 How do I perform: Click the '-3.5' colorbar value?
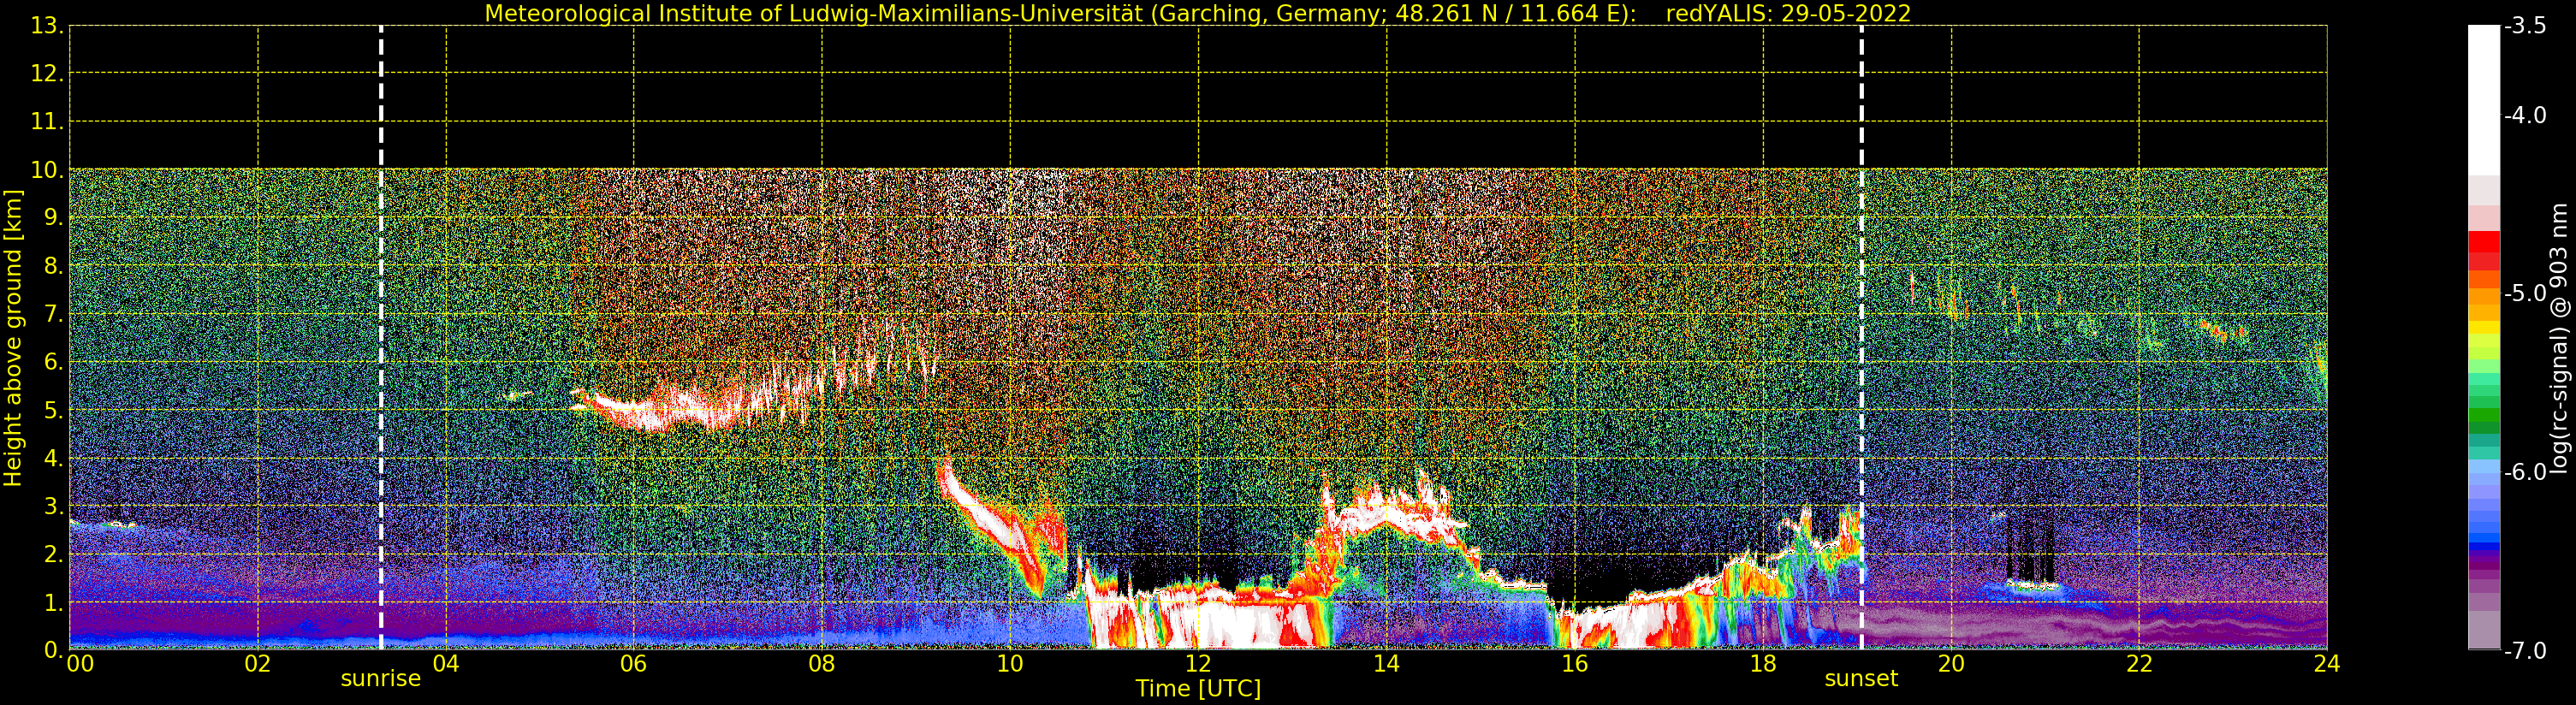[x=2525, y=26]
